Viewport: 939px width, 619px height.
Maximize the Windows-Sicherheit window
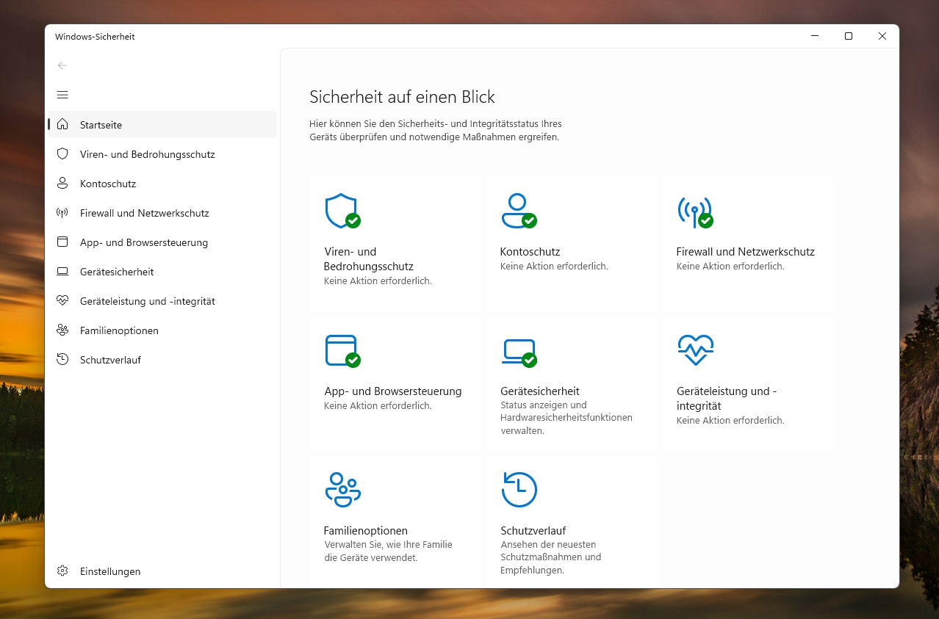tap(849, 36)
